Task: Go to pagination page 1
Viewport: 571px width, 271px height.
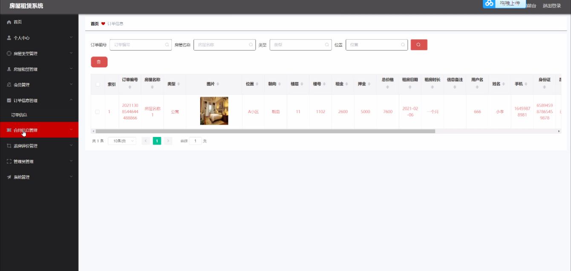Action: click(157, 141)
